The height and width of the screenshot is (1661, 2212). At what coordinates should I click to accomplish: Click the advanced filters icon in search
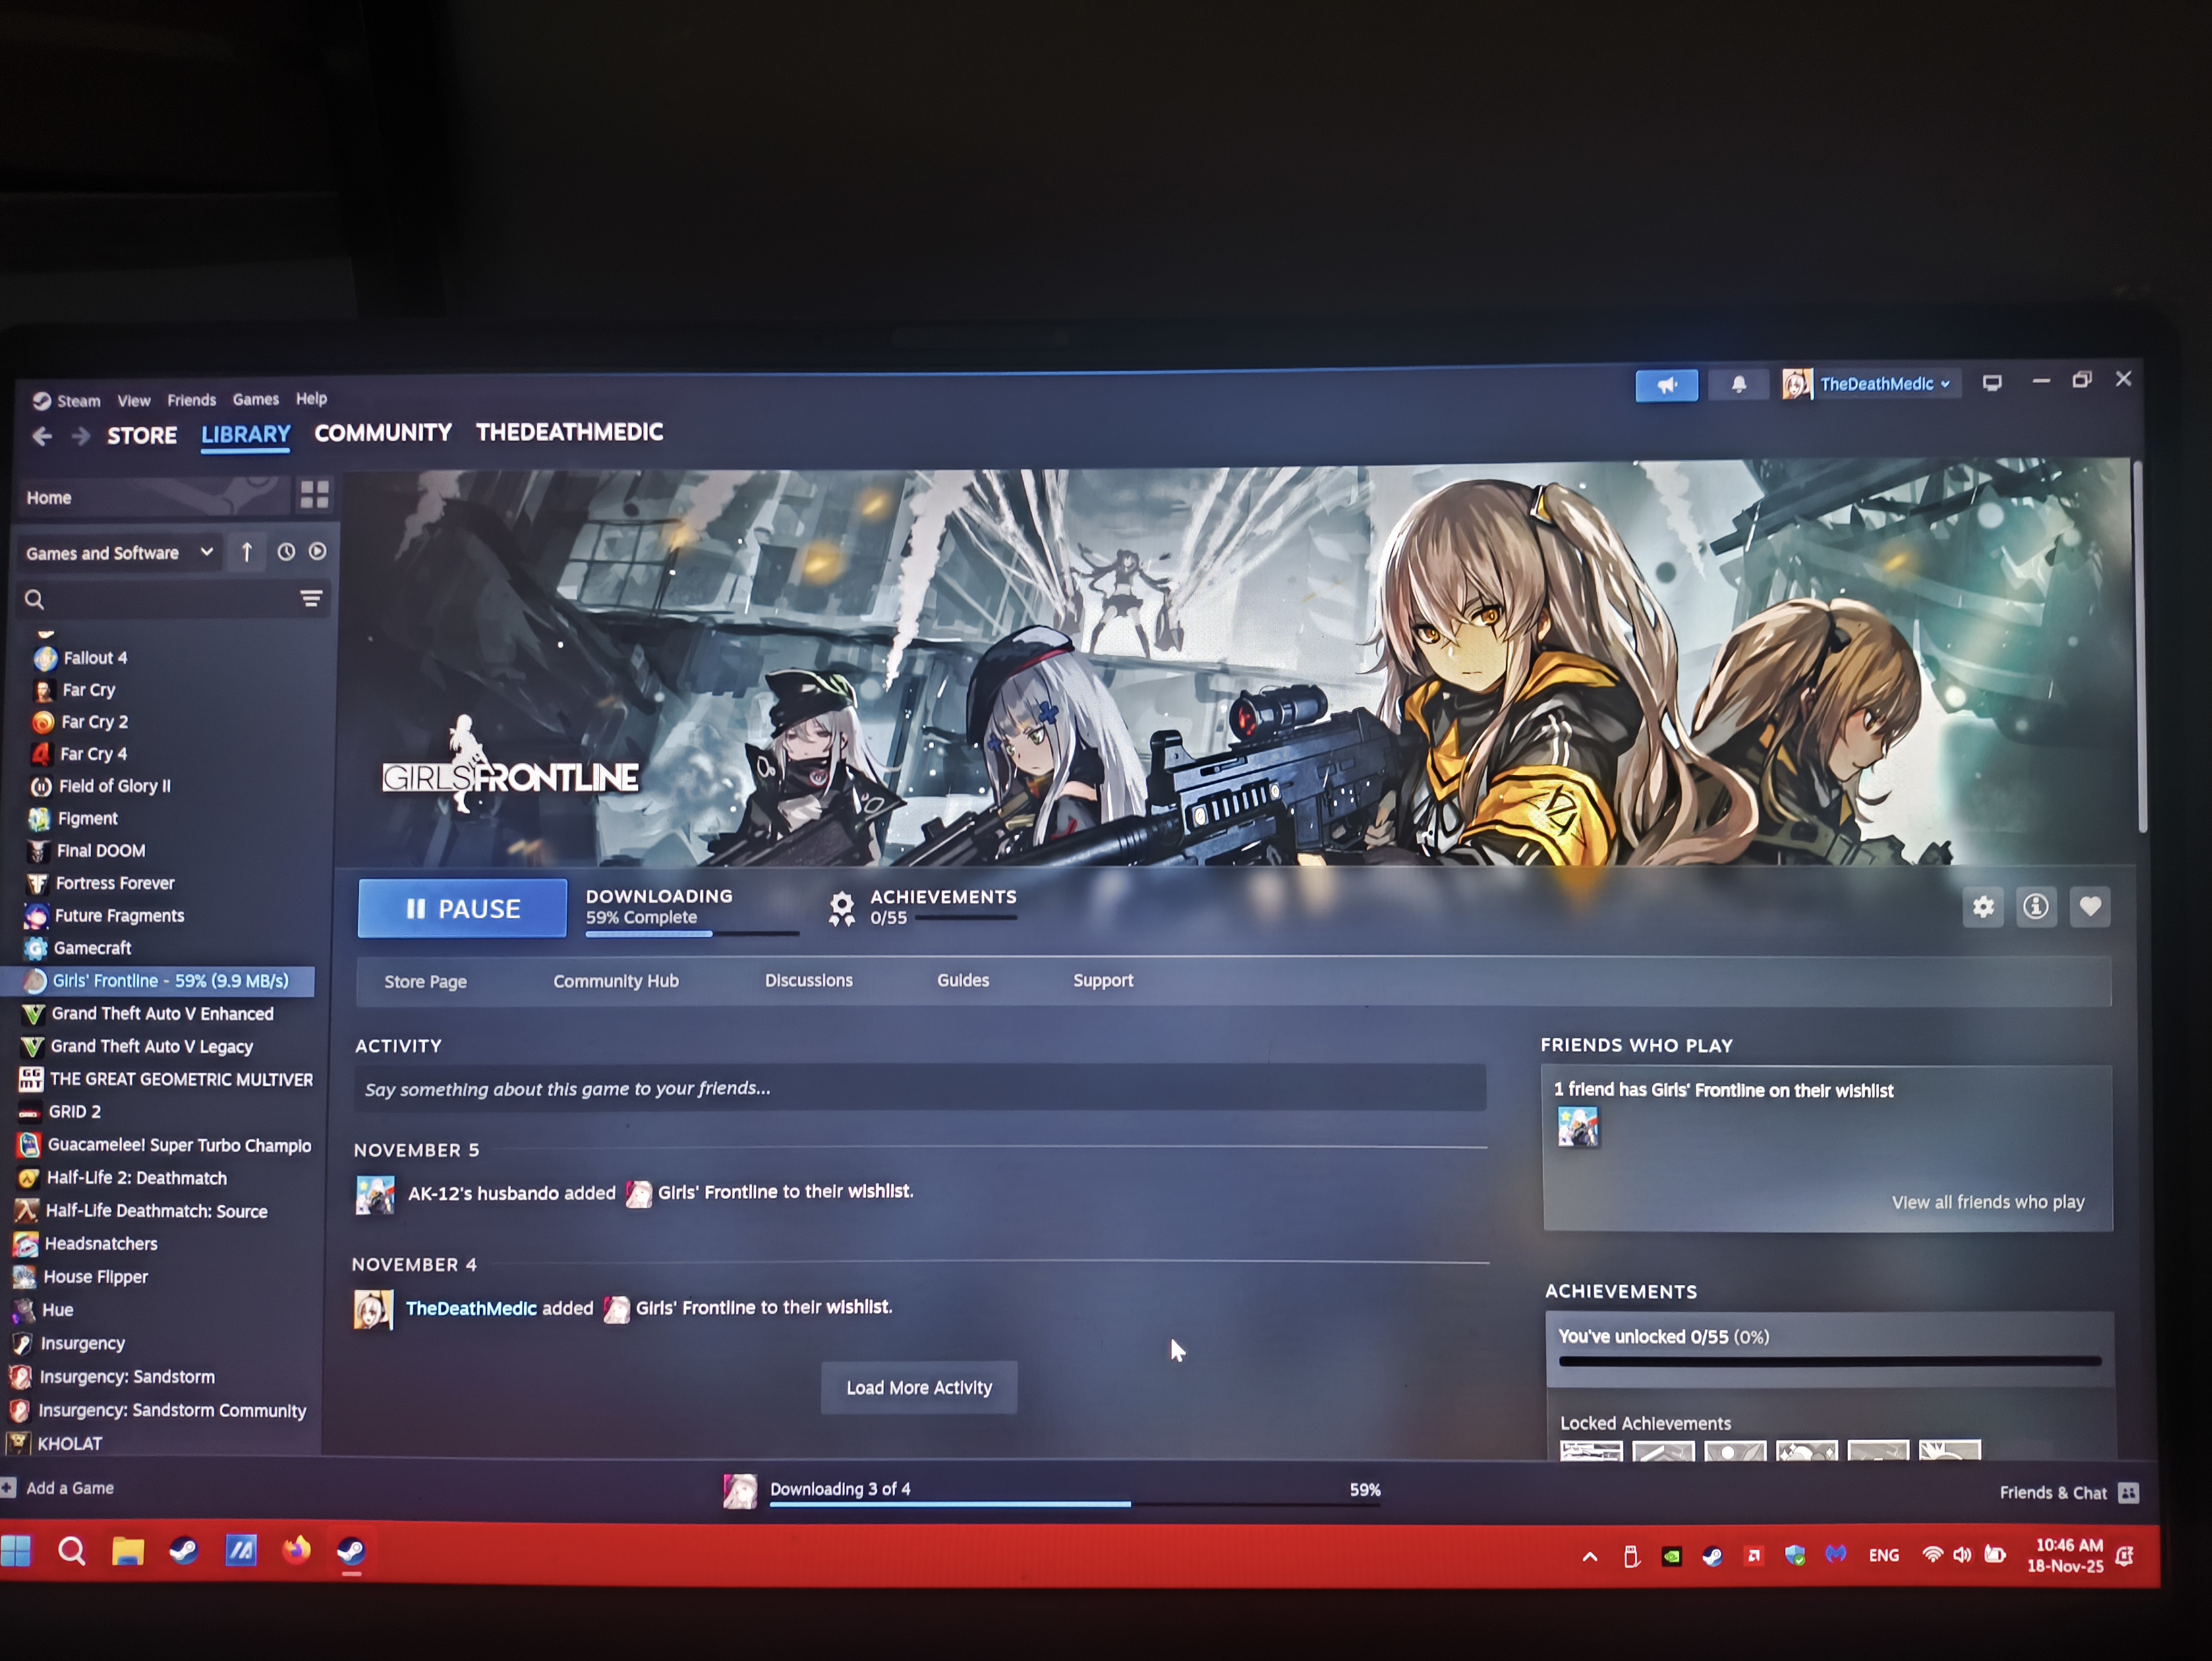[311, 599]
